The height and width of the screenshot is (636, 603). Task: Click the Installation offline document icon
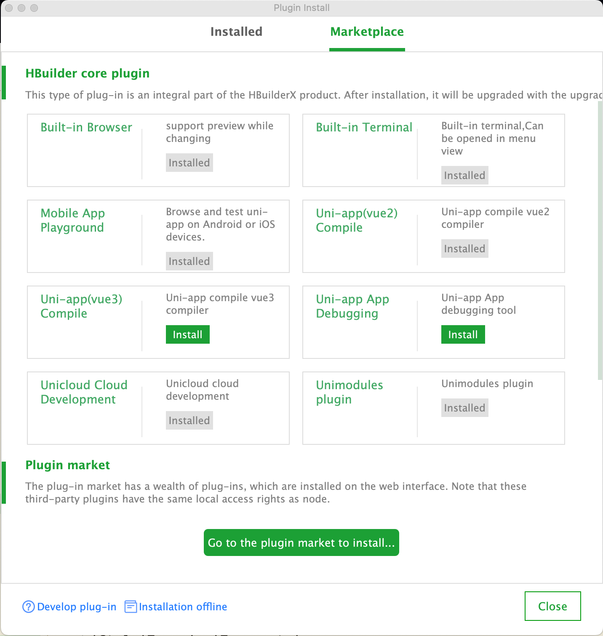tap(131, 607)
